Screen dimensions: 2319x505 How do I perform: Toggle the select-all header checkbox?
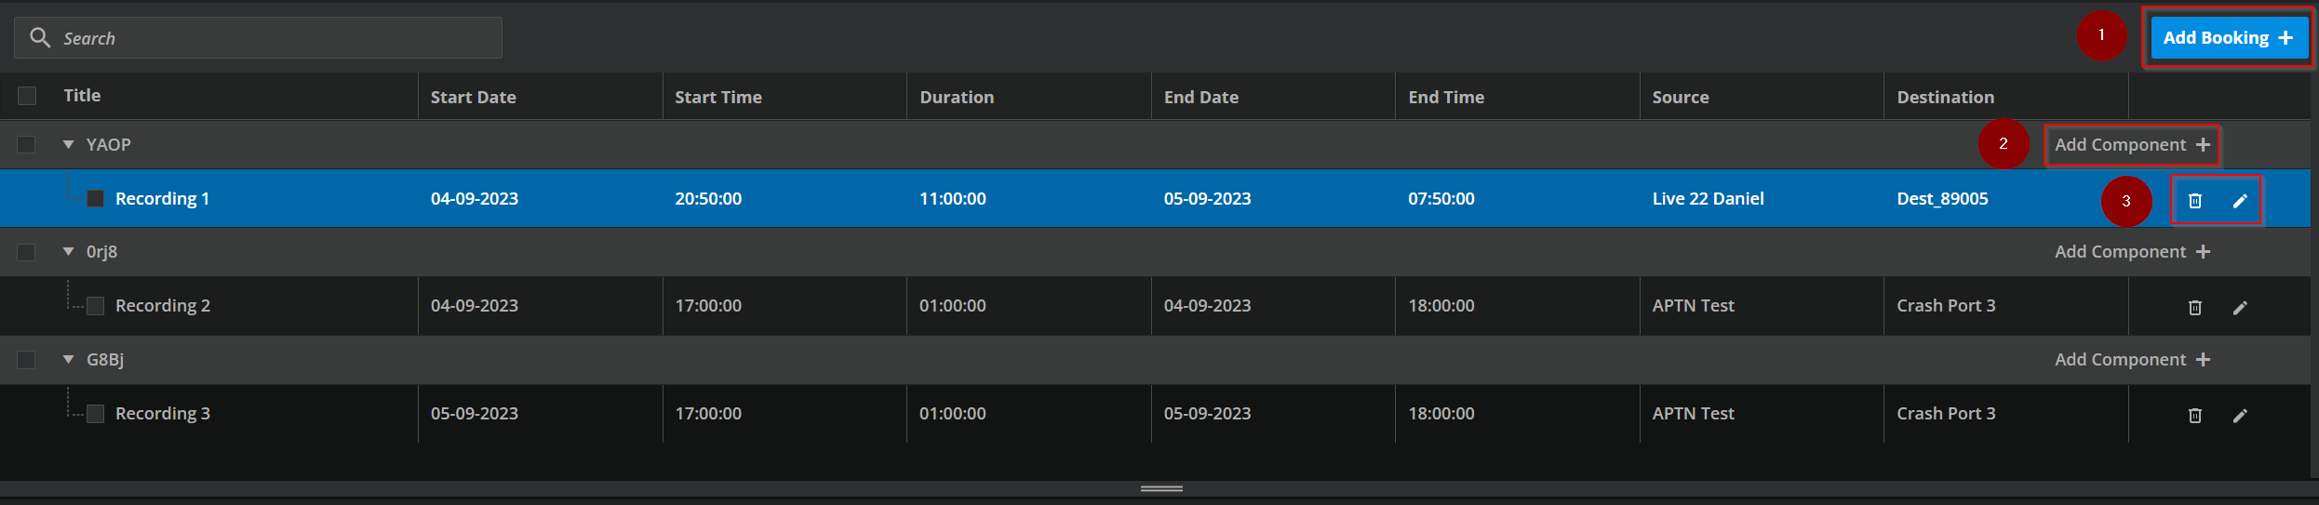pyautogui.click(x=27, y=96)
